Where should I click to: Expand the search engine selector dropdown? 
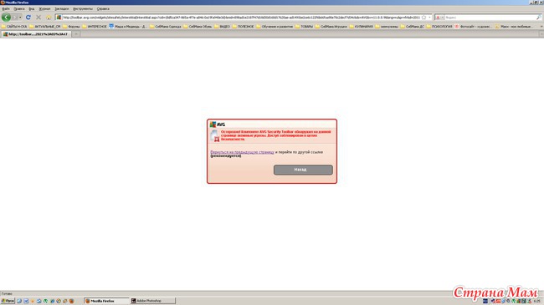click(x=439, y=17)
